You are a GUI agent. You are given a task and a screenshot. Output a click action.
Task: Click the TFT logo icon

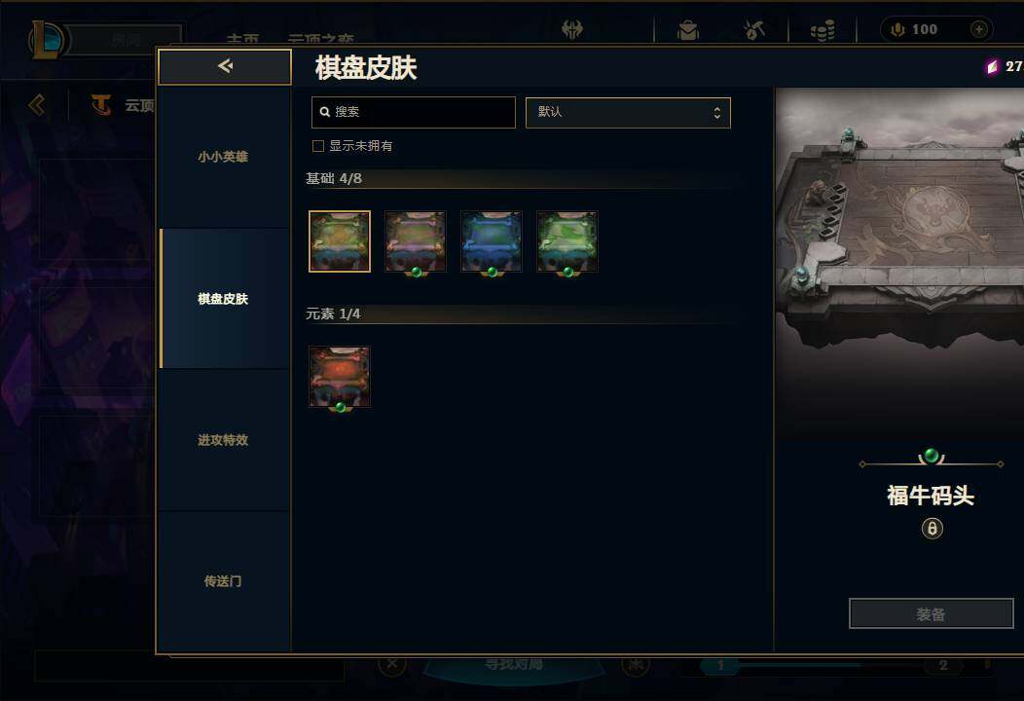(x=101, y=104)
